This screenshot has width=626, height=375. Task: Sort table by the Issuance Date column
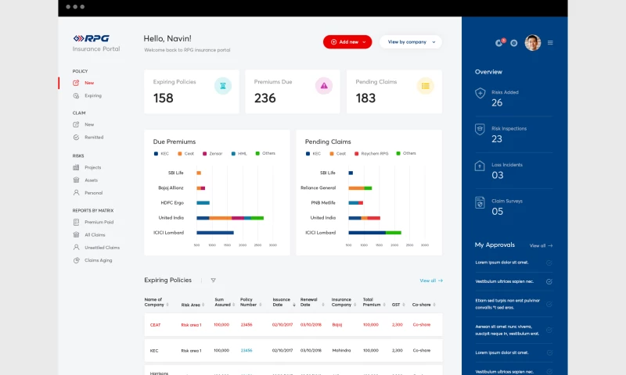pos(281,302)
